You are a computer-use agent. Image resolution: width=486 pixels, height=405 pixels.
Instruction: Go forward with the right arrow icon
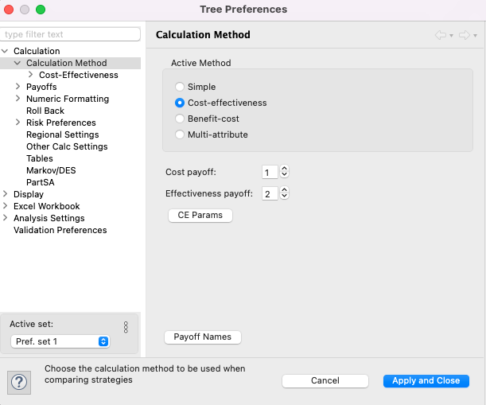tap(465, 35)
